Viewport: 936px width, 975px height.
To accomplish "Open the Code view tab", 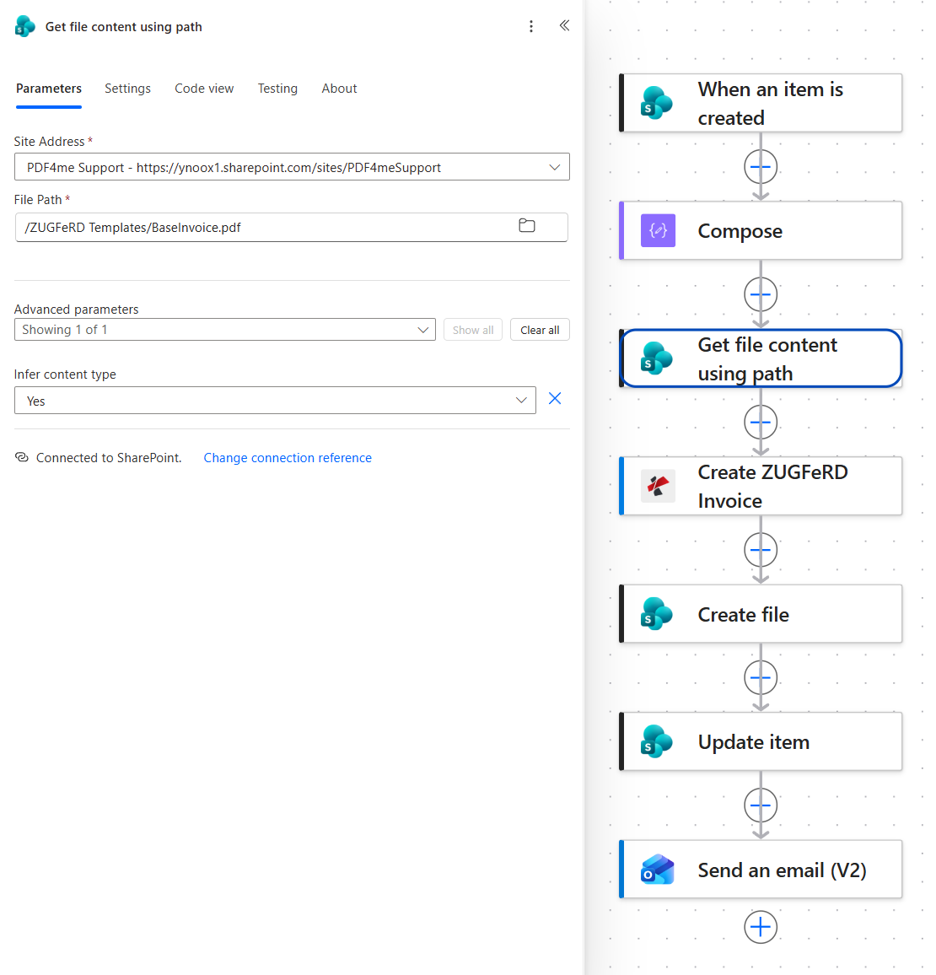I will click(x=204, y=89).
